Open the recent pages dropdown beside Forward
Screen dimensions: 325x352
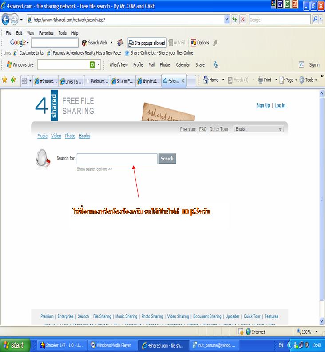[x=21, y=20]
